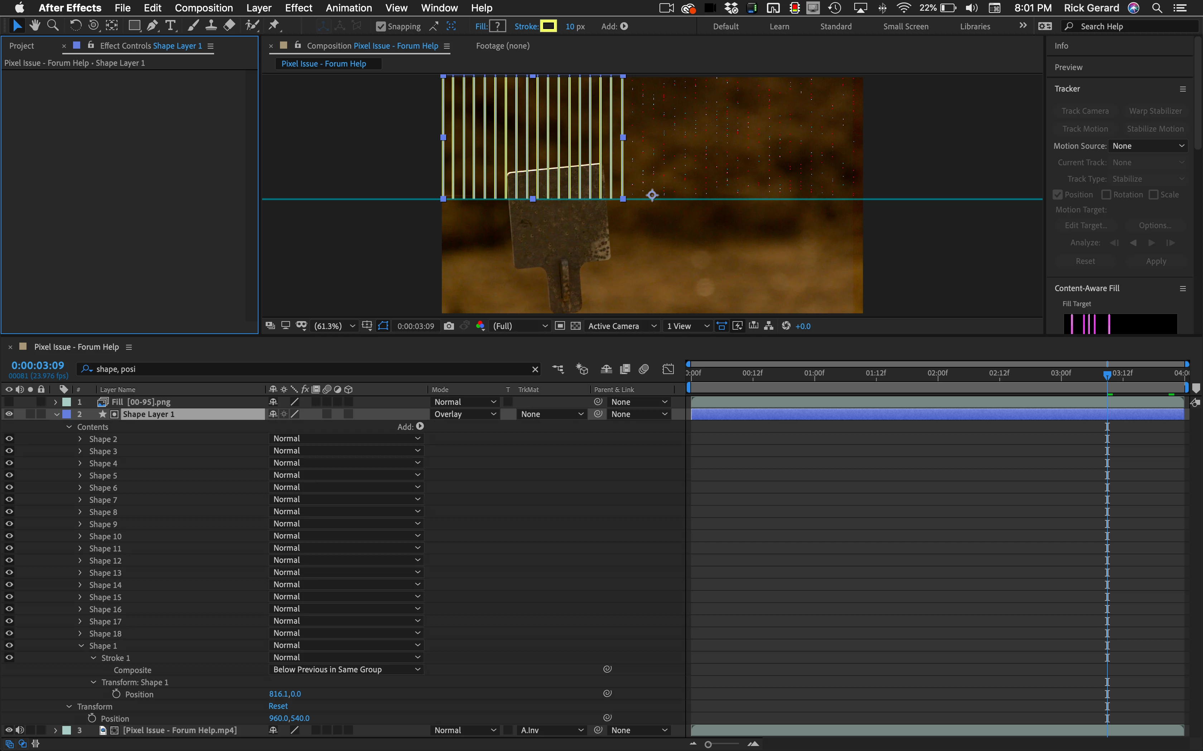Select the Rectangle shape tool

[x=134, y=26]
